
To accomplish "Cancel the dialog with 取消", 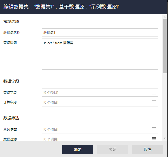I will click(147, 149).
